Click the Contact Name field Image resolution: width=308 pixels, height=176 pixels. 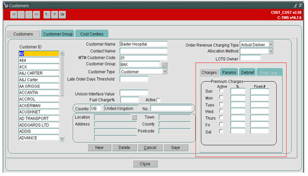click(144, 51)
